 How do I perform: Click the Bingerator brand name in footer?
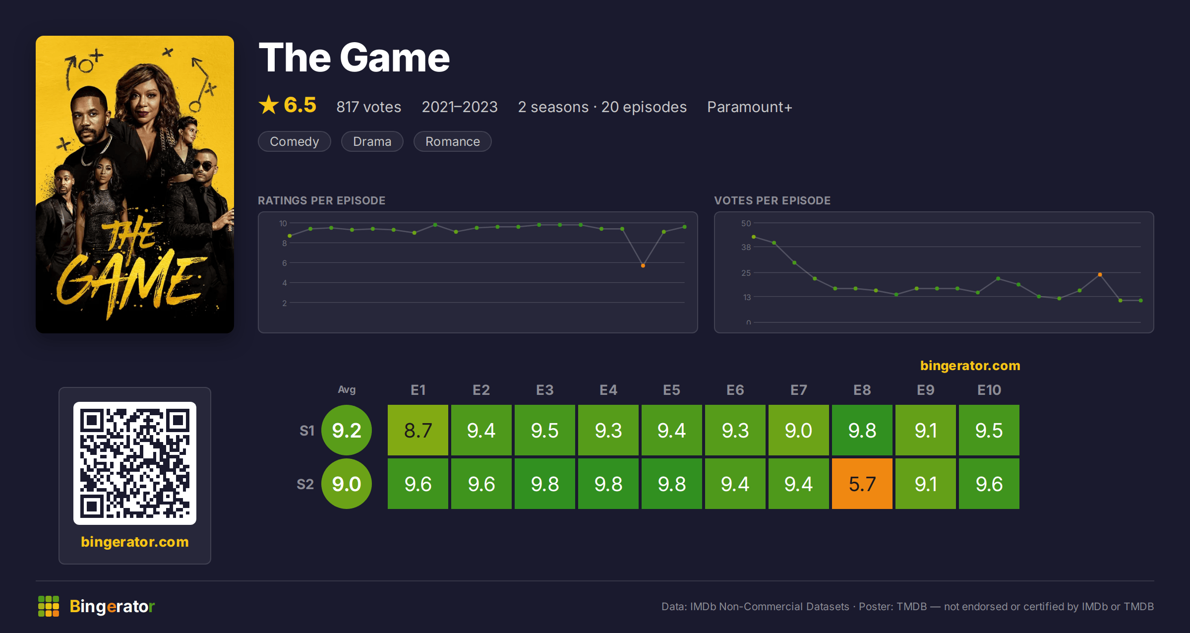click(x=112, y=606)
